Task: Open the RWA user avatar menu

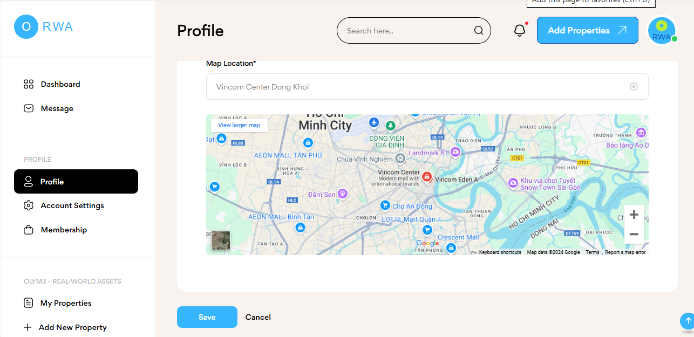Action: (x=662, y=31)
